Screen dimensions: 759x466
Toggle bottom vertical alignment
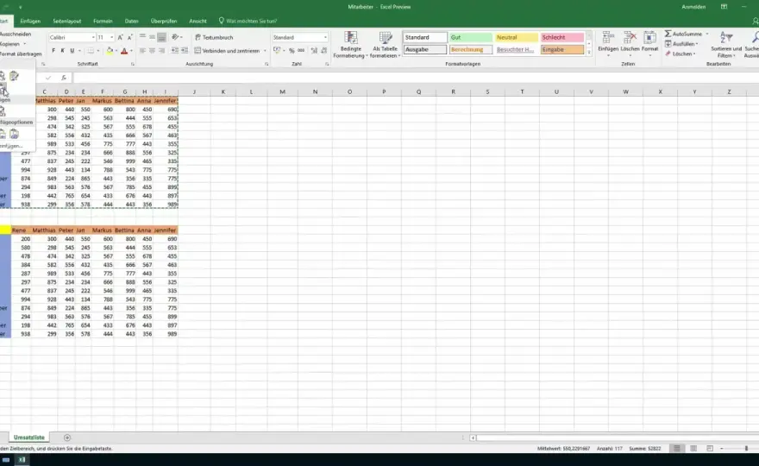[x=161, y=37]
